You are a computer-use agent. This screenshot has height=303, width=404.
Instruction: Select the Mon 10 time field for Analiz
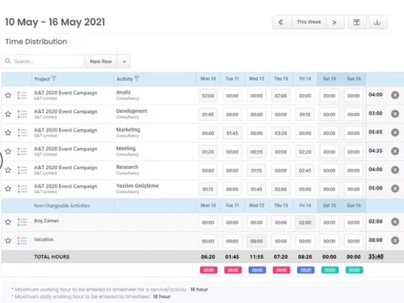click(208, 95)
